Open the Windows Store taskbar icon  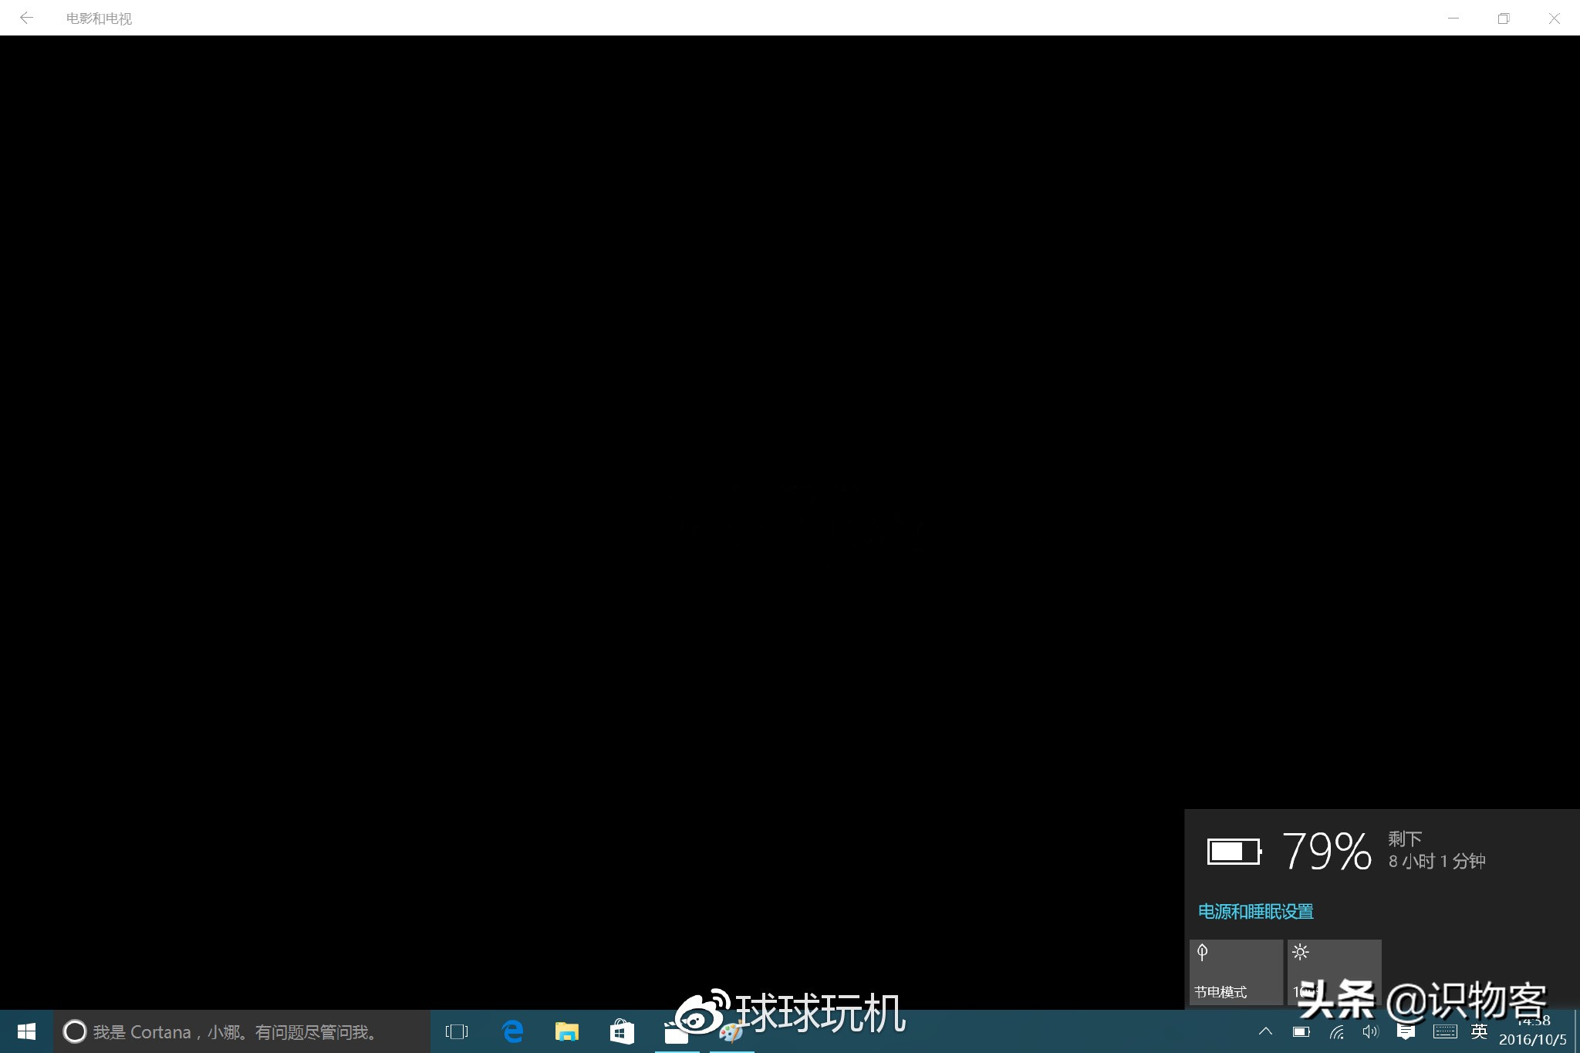(x=622, y=1031)
